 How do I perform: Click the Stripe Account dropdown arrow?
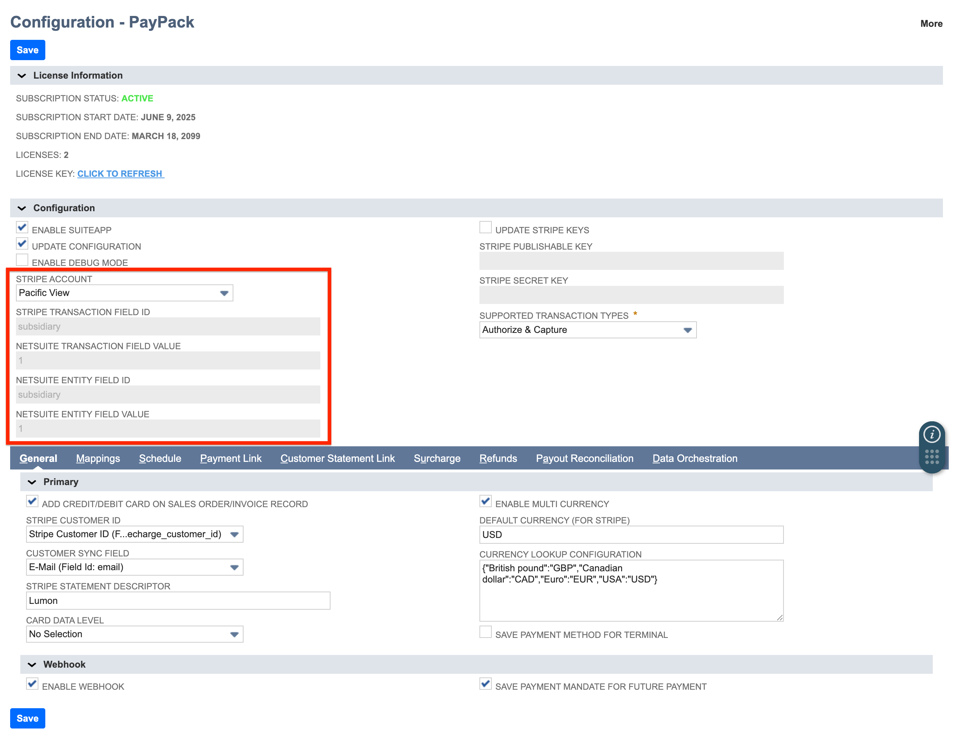pyautogui.click(x=224, y=293)
